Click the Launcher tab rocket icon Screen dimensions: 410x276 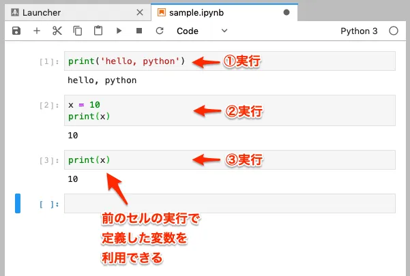pyautogui.click(x=15, y=12)
